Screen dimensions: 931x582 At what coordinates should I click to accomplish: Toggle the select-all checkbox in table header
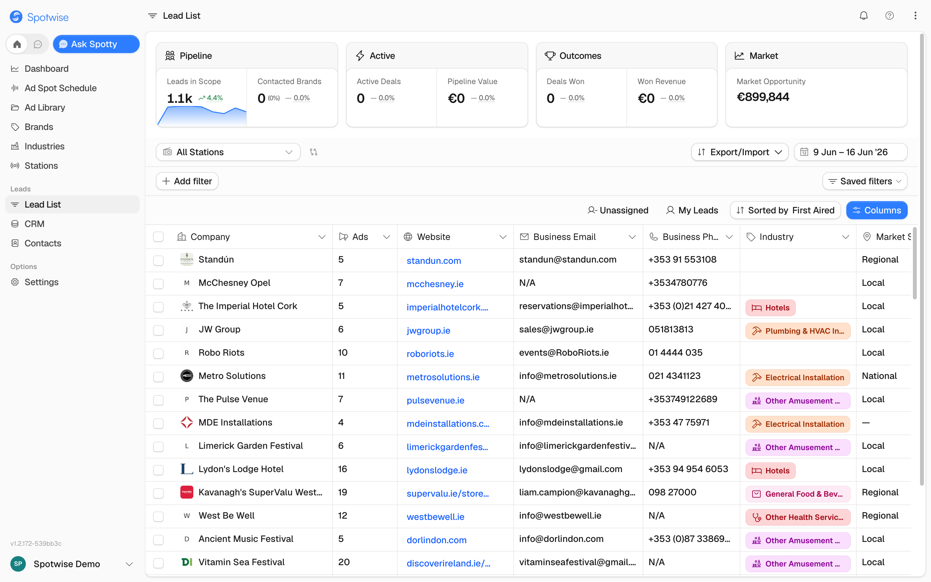(x=158, y=237)
